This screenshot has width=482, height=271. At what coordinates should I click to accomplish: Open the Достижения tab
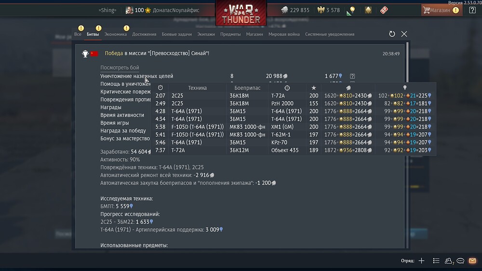(144, 34)
